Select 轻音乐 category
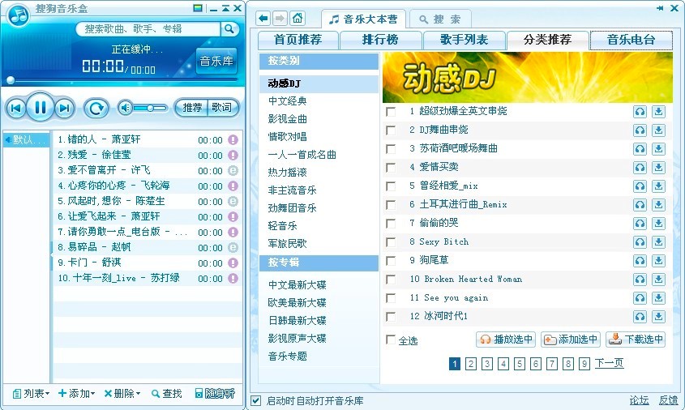 282,226
